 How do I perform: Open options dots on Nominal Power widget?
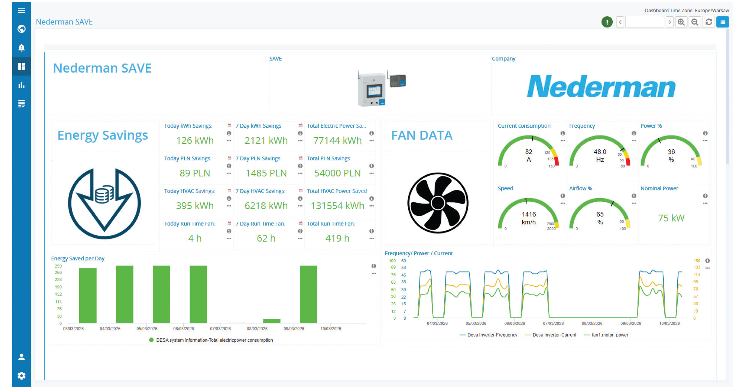pos(705,203)
